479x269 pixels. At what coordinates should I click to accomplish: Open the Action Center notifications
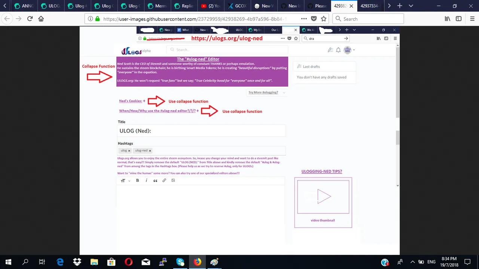pyautogui.click(x=467, y=262)
